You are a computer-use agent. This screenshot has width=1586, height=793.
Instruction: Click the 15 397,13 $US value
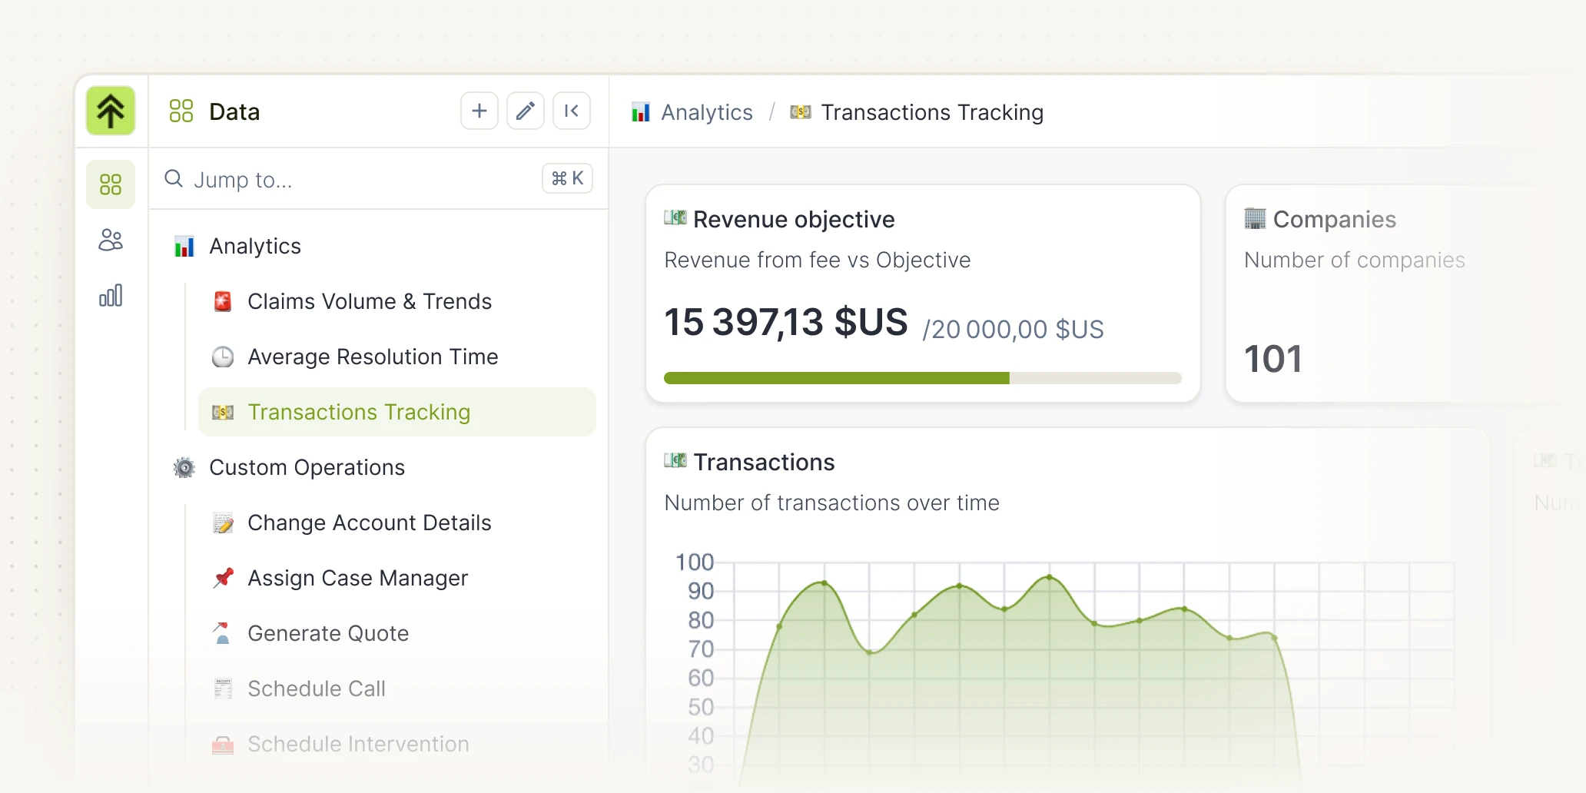[786, 322]
